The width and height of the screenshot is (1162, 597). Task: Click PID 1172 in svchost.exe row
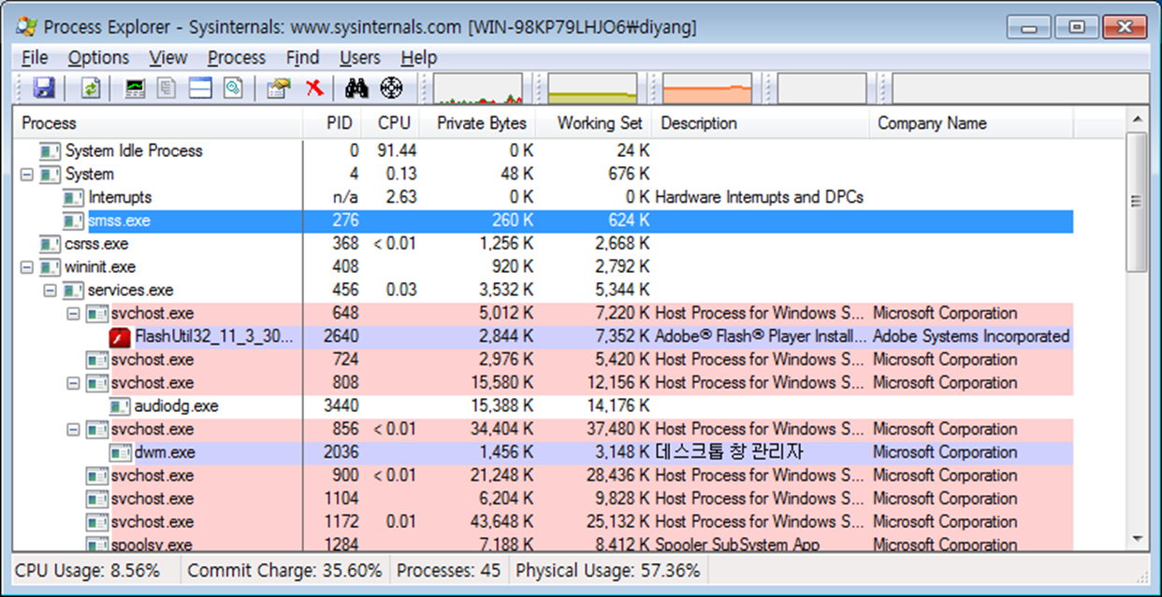341,522
